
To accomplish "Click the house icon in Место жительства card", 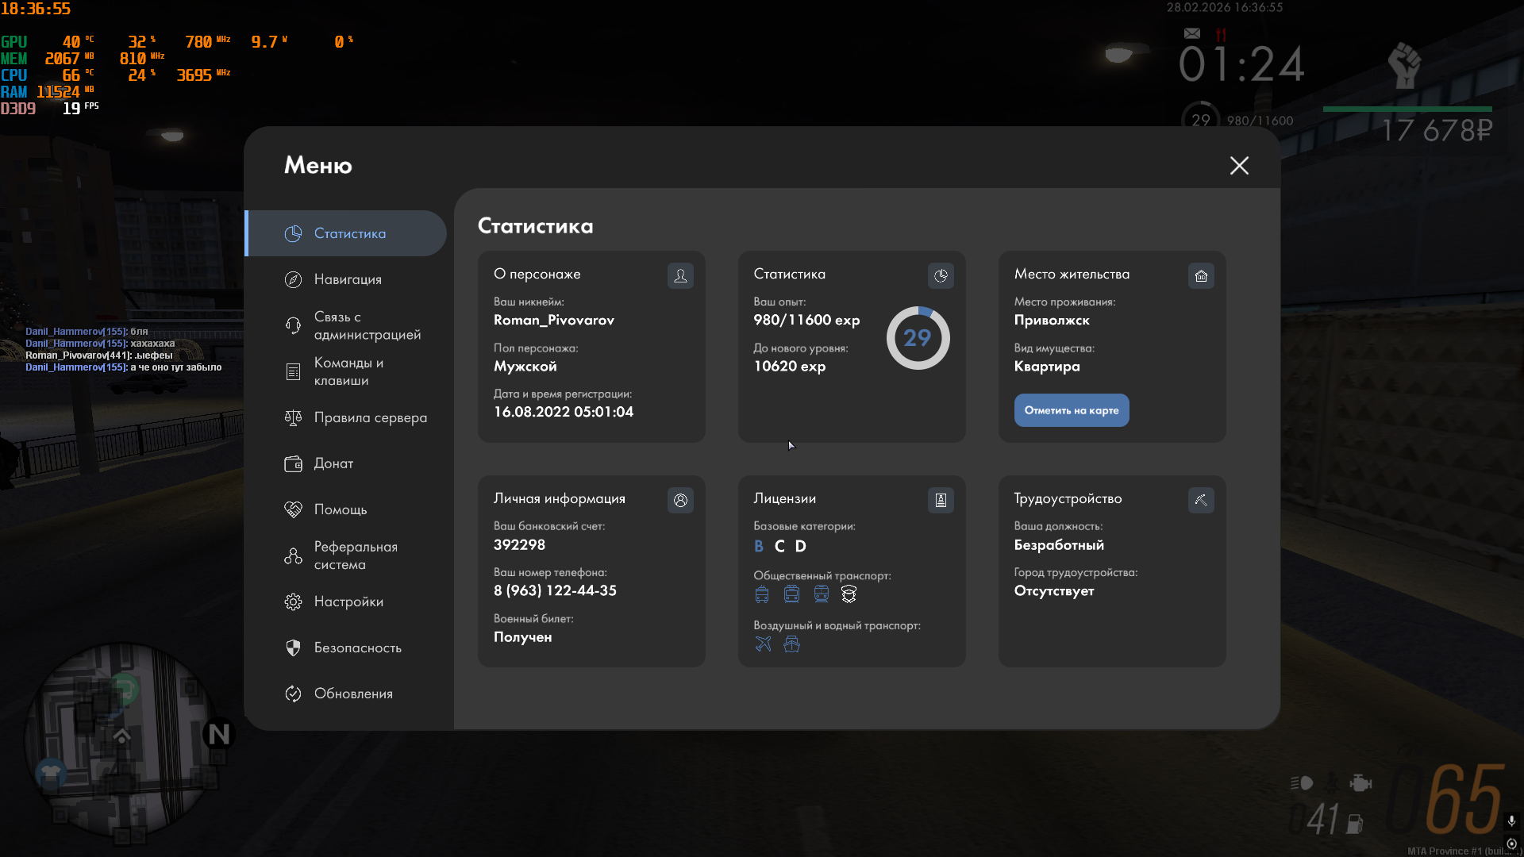I will click(1201, 275).
